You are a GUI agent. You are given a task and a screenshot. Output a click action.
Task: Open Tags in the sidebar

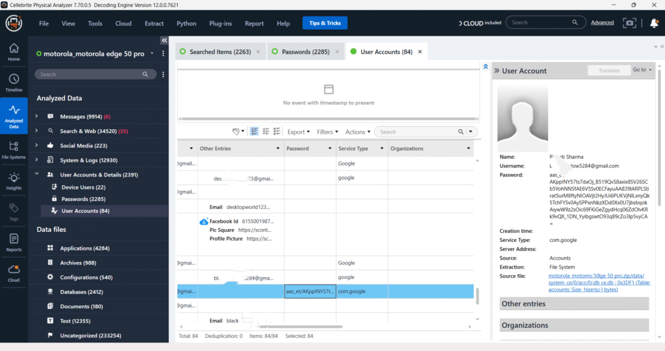click(14, 212)
